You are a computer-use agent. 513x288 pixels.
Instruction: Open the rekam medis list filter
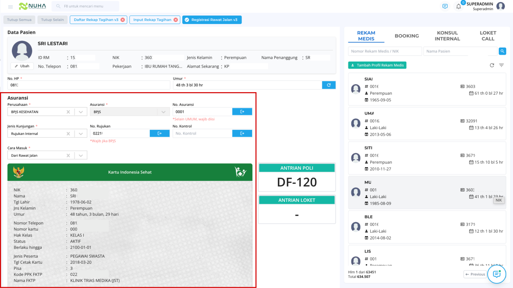tap(501, 65)
